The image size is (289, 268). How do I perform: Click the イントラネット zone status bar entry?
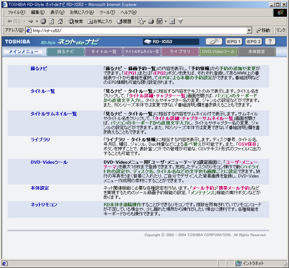250,263
